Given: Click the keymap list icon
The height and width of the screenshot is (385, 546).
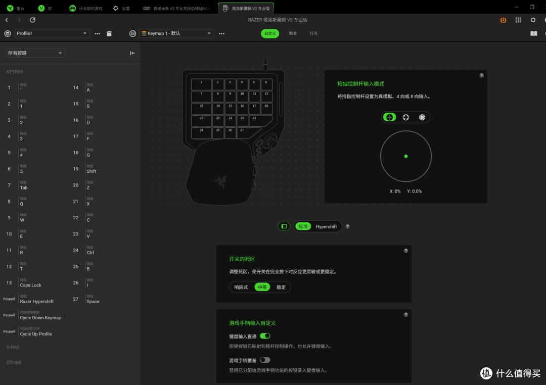Looking at the screenshot, I should pos(132,33).
